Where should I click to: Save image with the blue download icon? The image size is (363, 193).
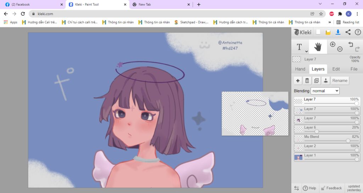click(x=338, y=32)
